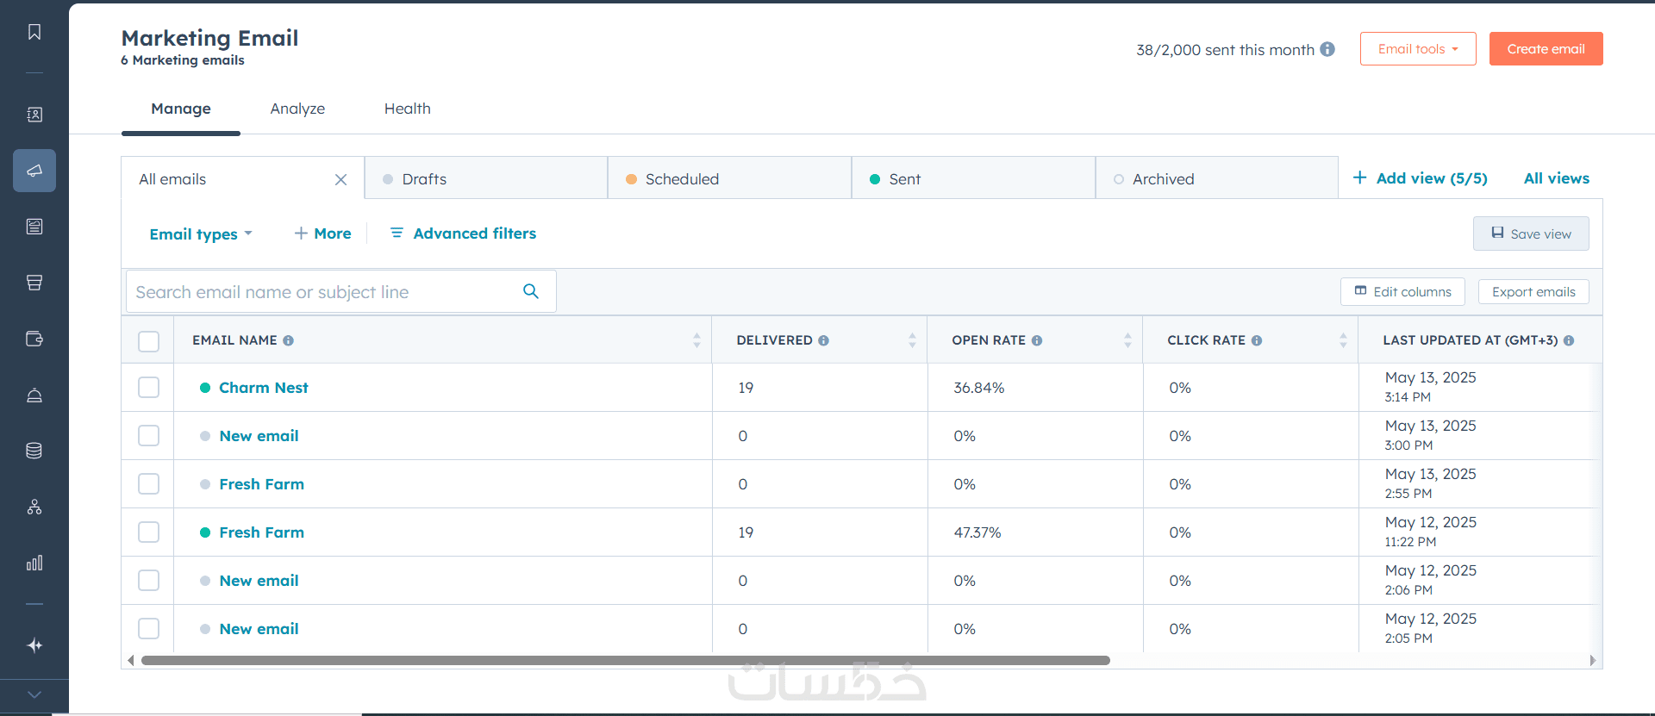
Task: Check the New email 2:06 PM row checkbox
Action: (x=148, y=581)
